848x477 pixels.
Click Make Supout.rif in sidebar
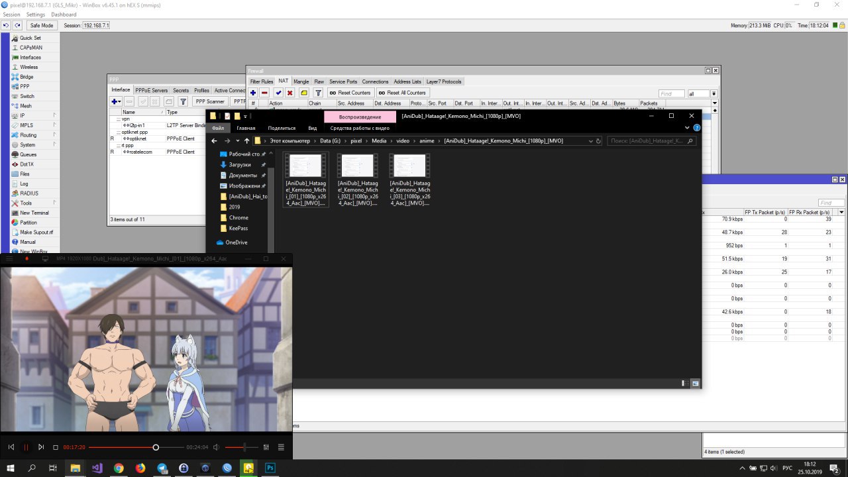tap(36, 233)
